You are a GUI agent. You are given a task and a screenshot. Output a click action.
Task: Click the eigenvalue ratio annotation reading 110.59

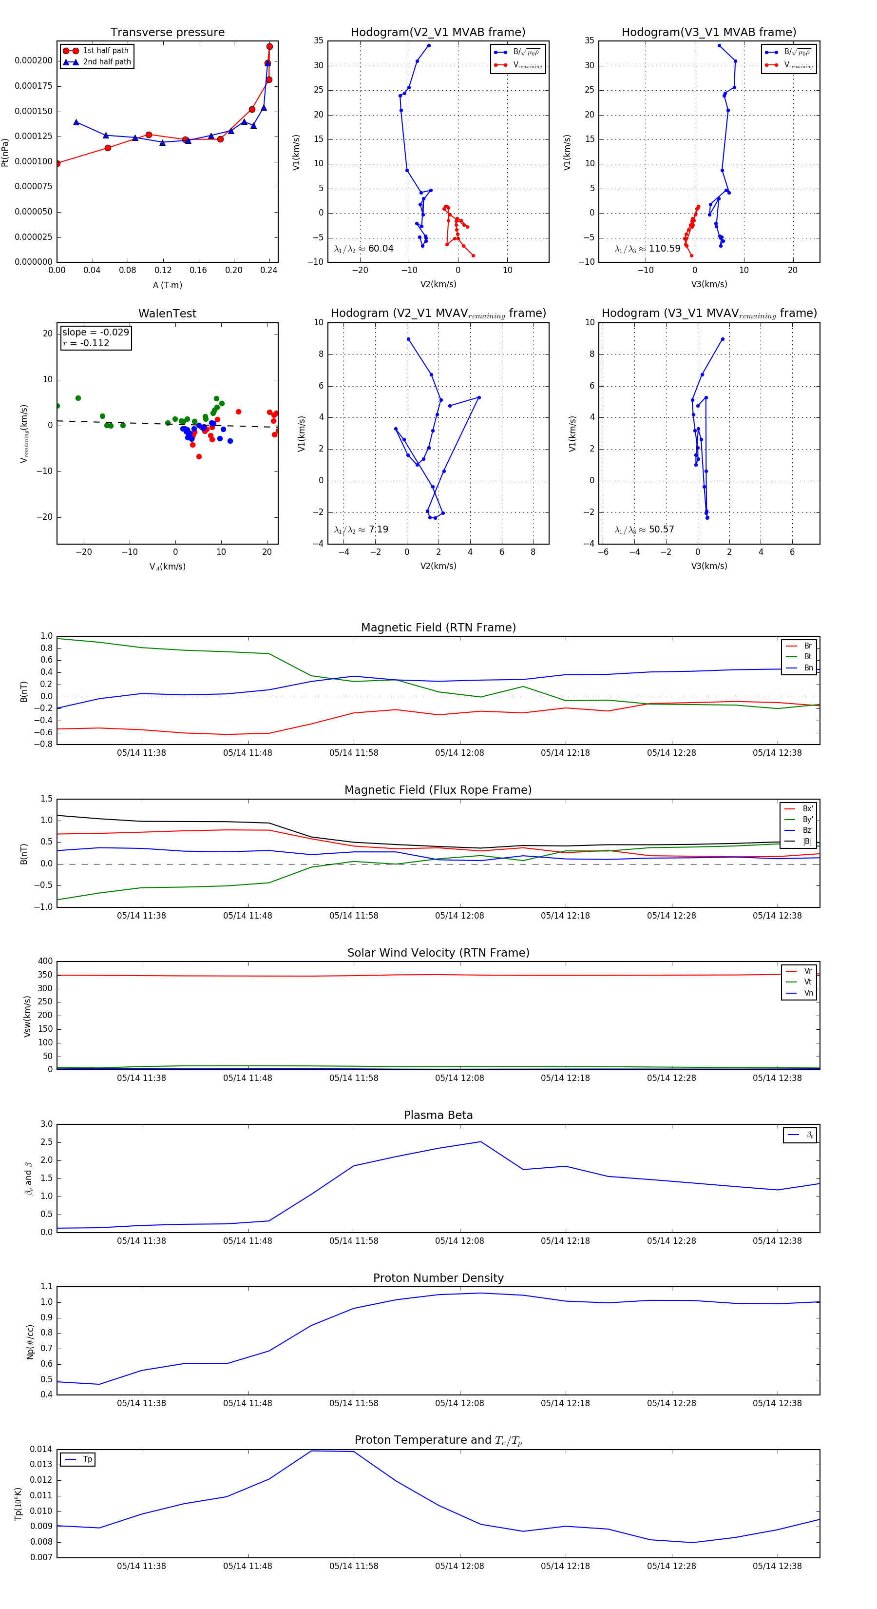[x=648, y=249]
